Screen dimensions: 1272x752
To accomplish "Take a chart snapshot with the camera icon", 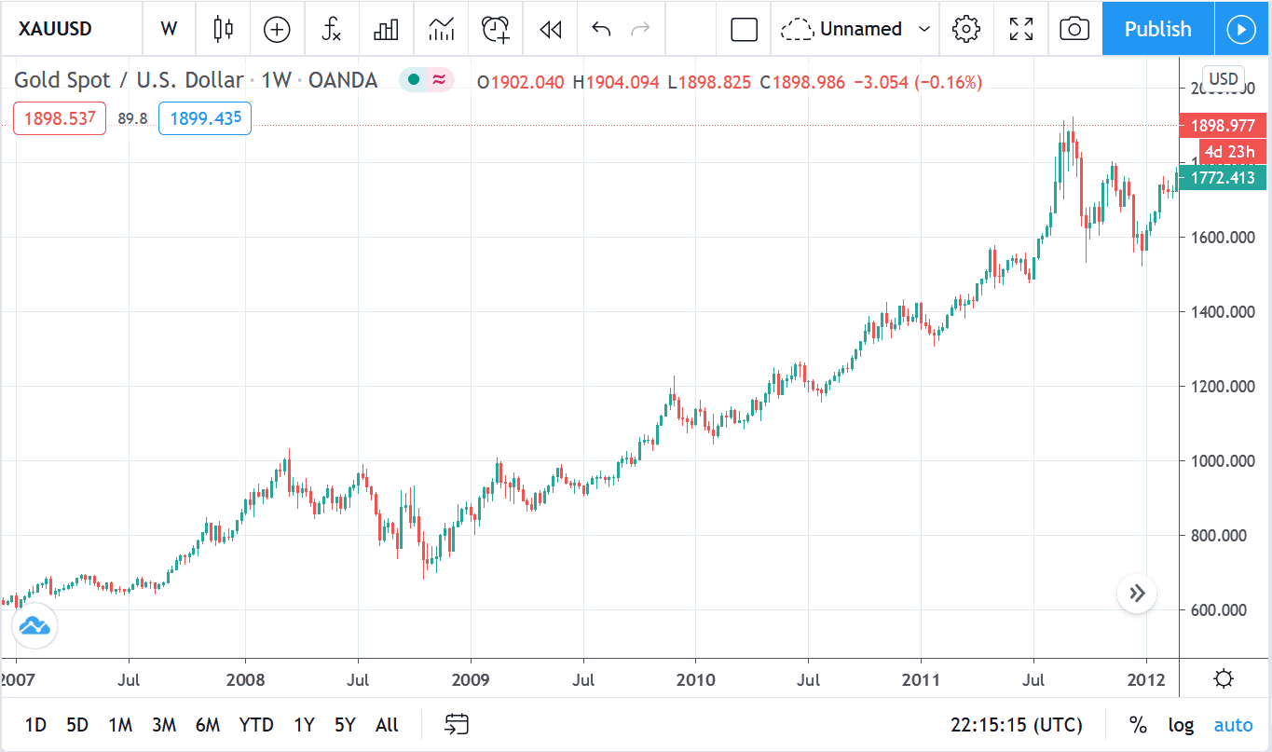I will [1074, 29].
